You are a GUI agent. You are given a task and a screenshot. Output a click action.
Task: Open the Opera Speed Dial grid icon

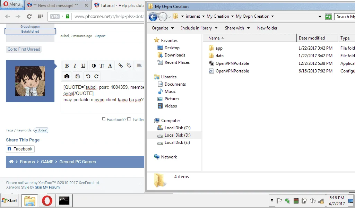(41, 16)
